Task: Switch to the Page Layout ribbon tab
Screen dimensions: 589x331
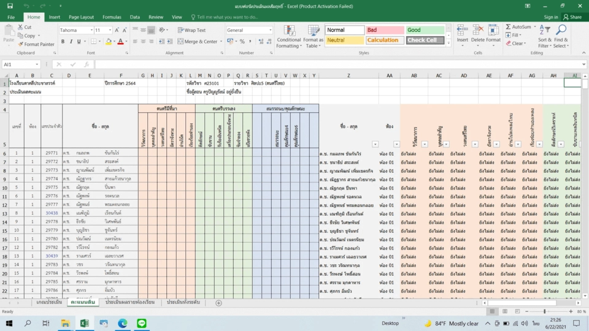Action: coord(81,17)
